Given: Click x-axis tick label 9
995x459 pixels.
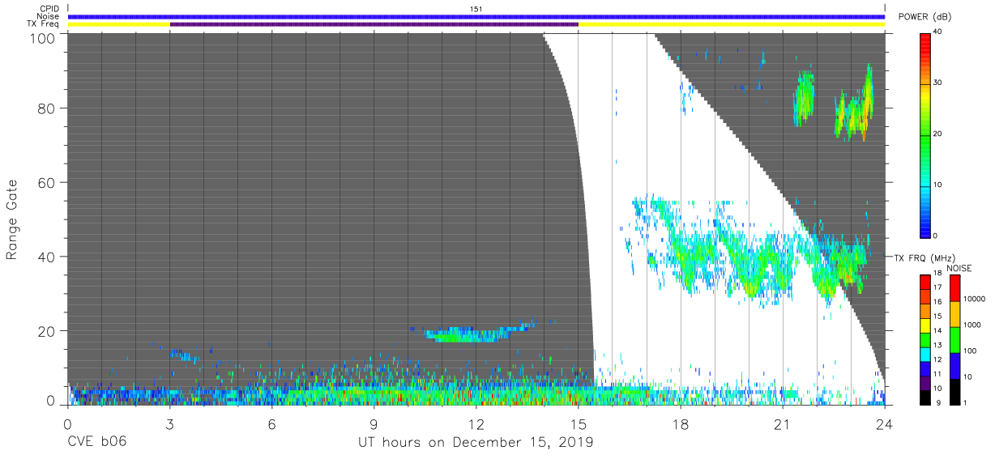Looking at the screenshot, I should click(374, 423).
